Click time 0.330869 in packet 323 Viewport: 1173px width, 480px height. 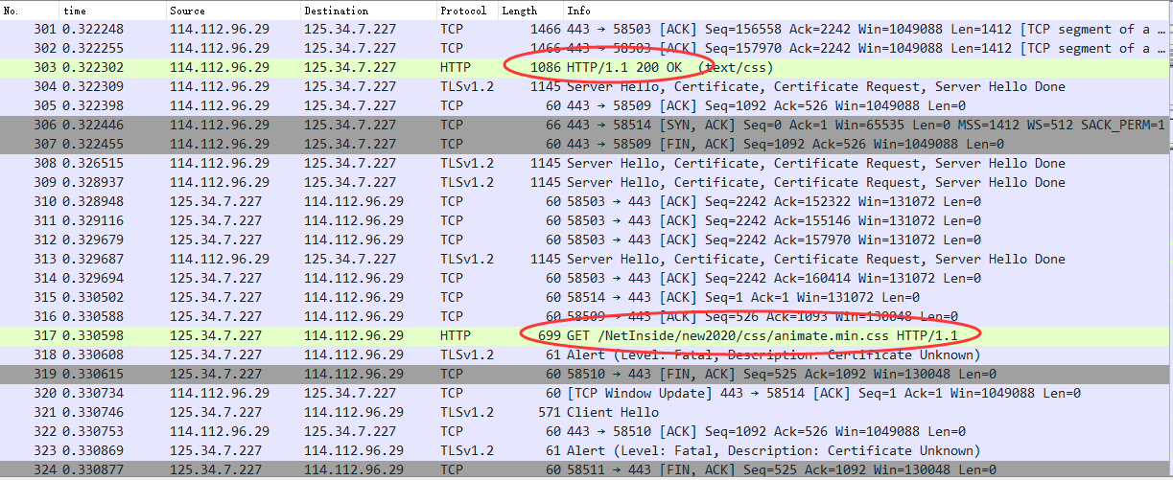coord(93,450)
